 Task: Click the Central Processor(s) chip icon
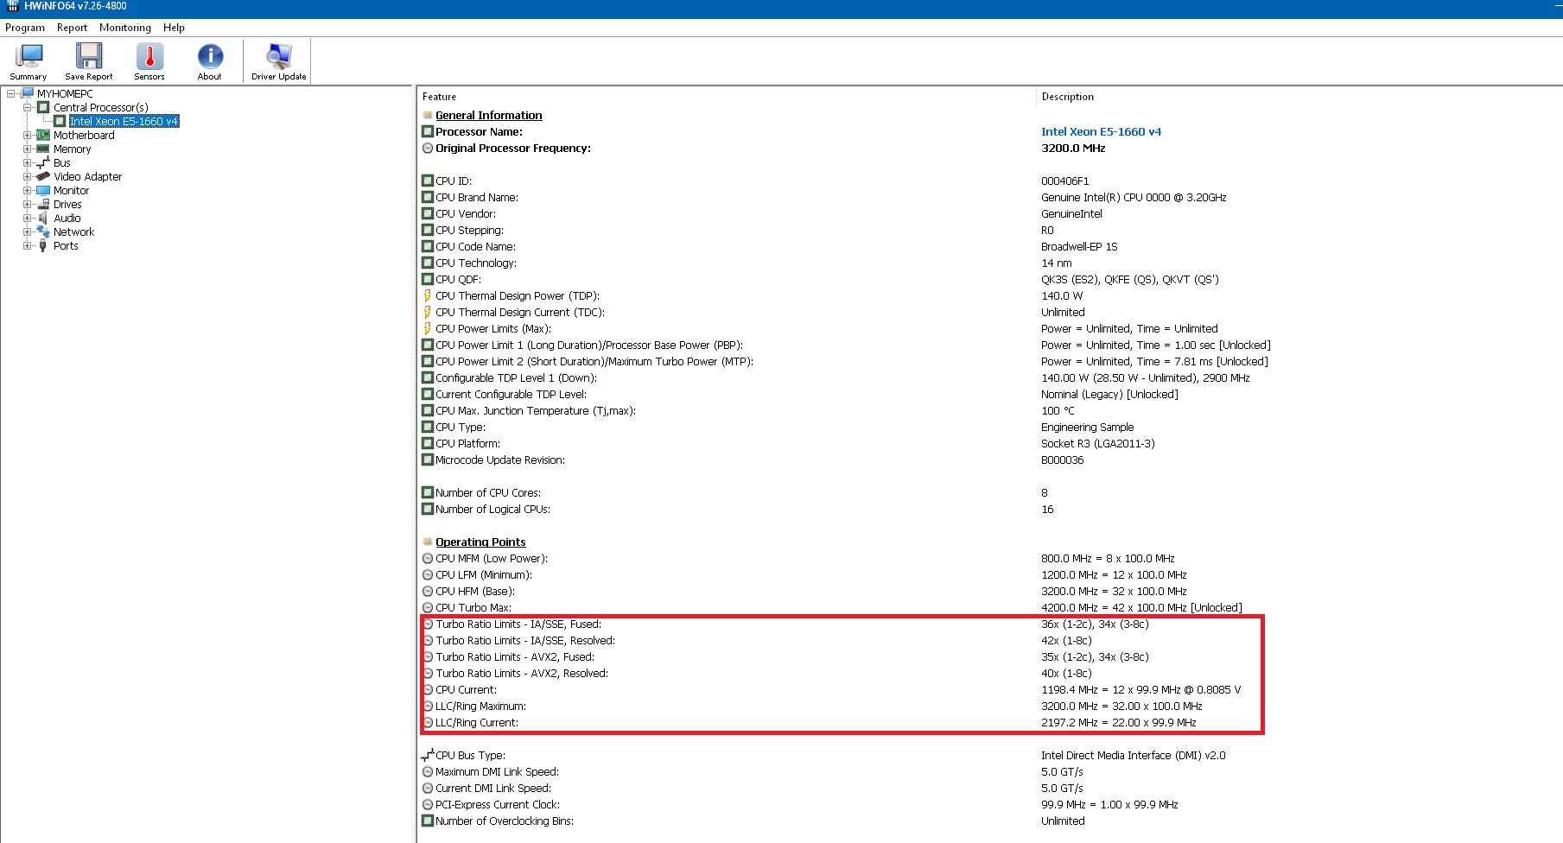tap(43, 107)
